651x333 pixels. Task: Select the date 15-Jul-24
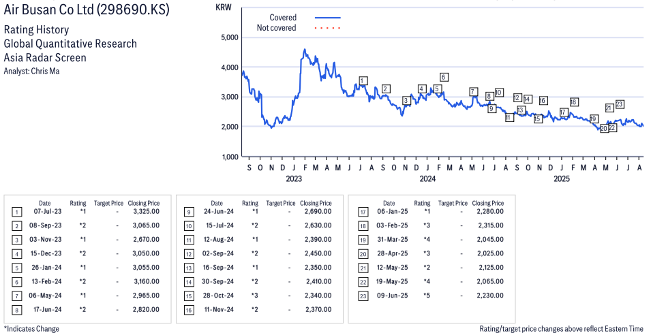tap(219, 225)
